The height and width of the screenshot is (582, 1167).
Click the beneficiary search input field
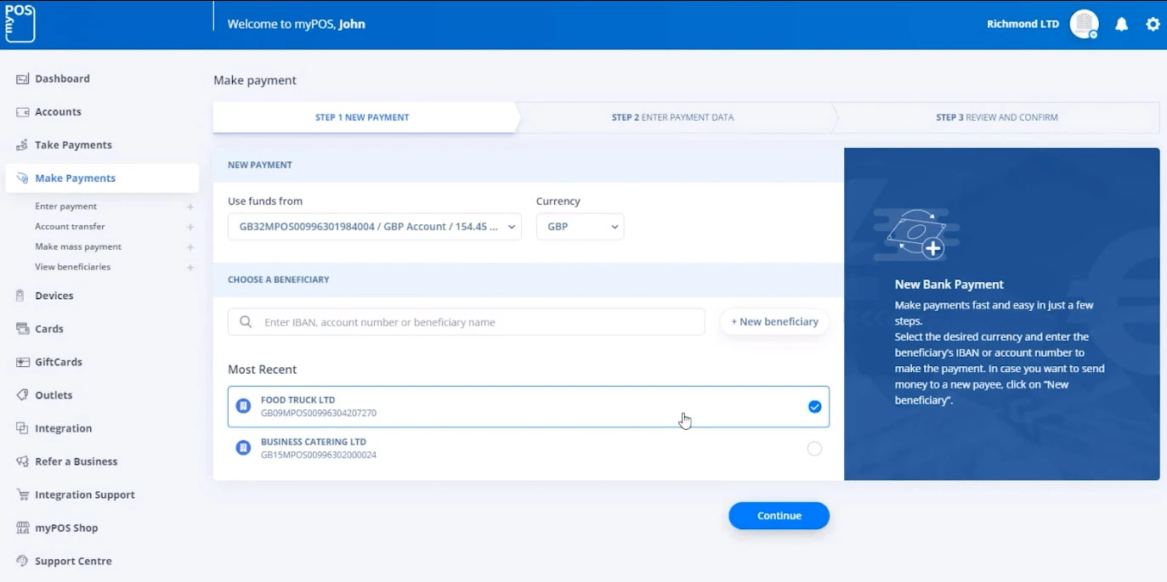(x=476, y=322)
